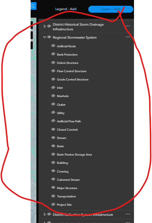The width and height of the screenshot is (152, 223).
Task: Switch to the Legend - Add tab
Action: click(x=66, y=9)
